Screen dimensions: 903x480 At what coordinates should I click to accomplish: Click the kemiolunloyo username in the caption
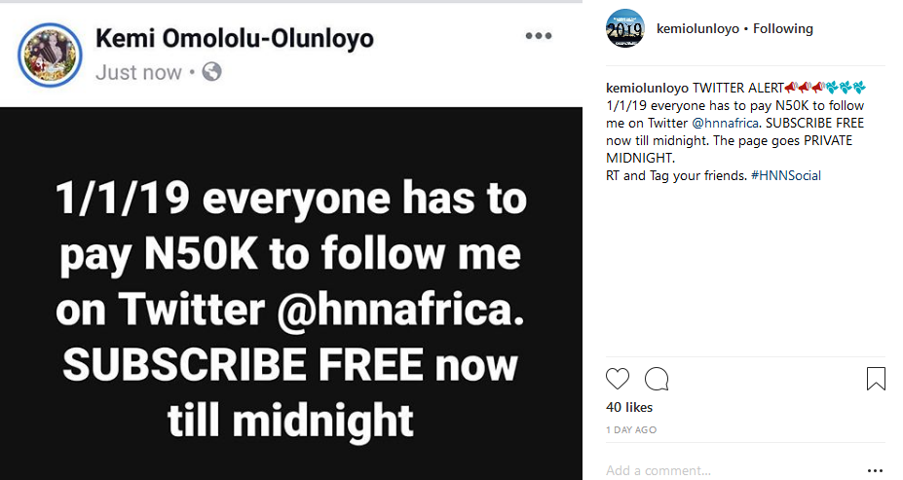[647, 88]
